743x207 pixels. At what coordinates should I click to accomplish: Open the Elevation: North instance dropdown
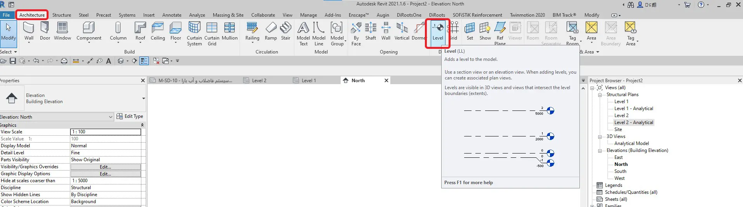111,117
